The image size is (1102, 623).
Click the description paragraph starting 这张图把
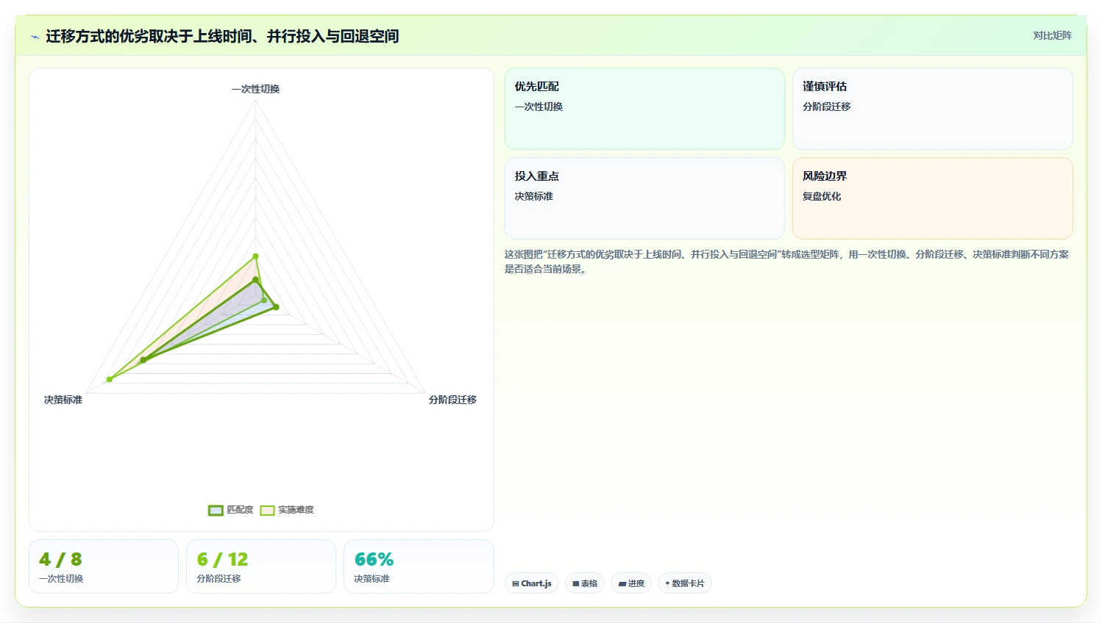786,262
